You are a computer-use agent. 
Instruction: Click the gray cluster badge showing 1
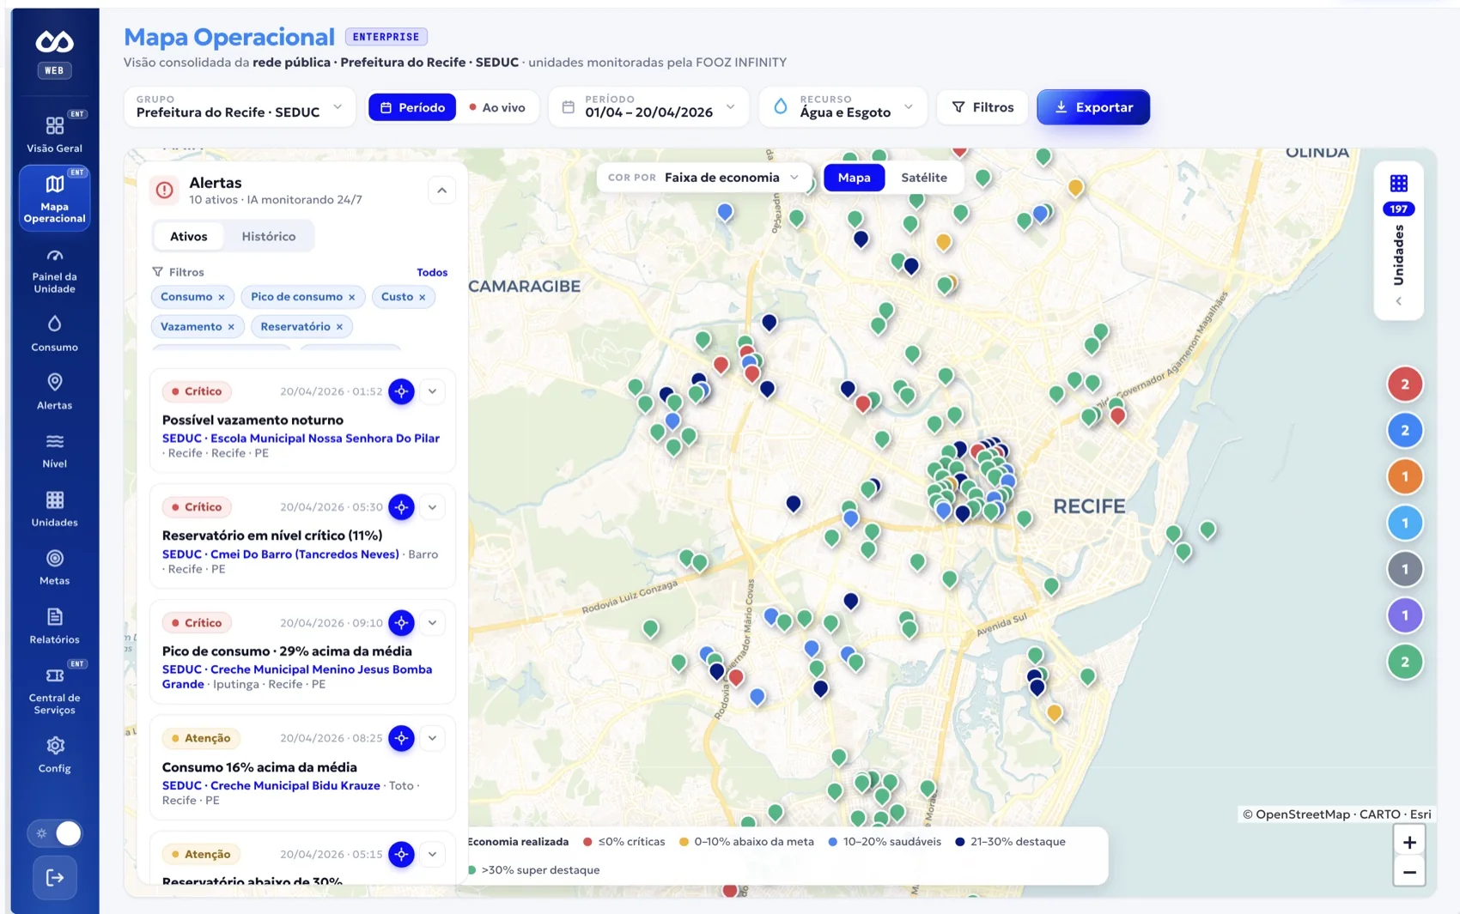click(1405, 569)
